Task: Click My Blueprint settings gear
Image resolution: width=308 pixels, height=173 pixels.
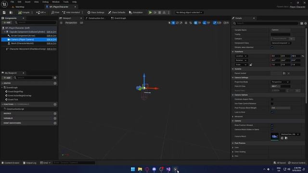Action: pos(55,78)
